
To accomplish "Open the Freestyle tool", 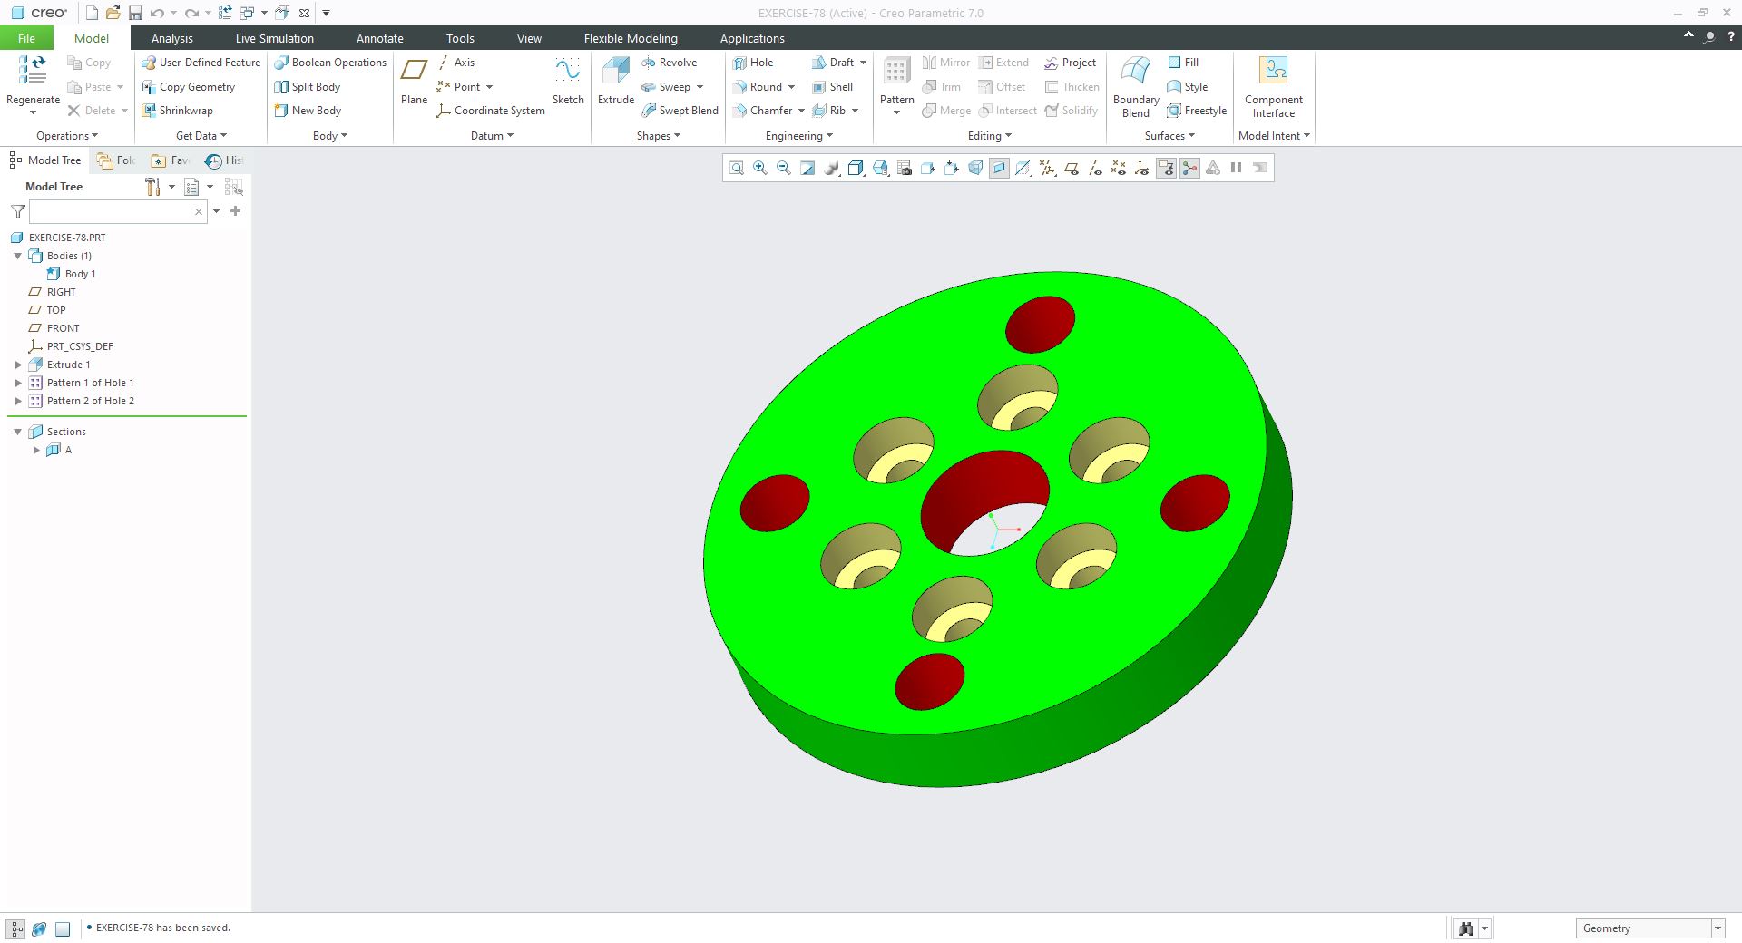I will [1197, 111].
